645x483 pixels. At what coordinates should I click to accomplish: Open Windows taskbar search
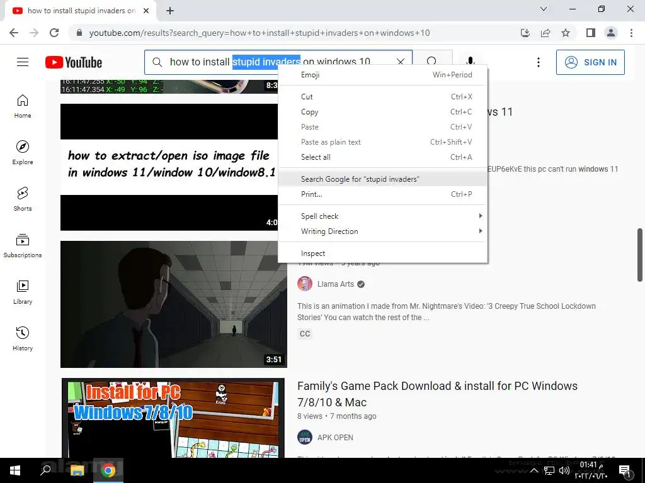click(x=45, y=470)
